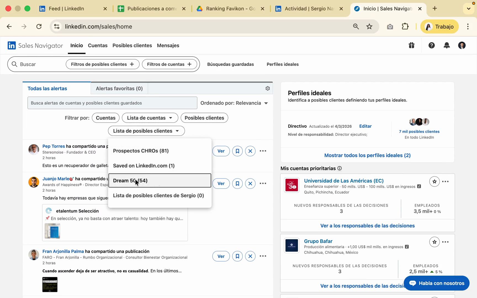Dismiss the Fran Arjonilla Palma alert

[250, 256]
